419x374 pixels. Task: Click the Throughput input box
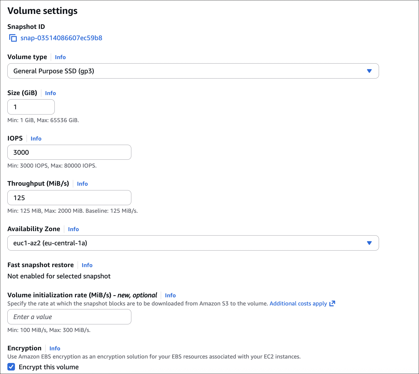coord(69,198)
